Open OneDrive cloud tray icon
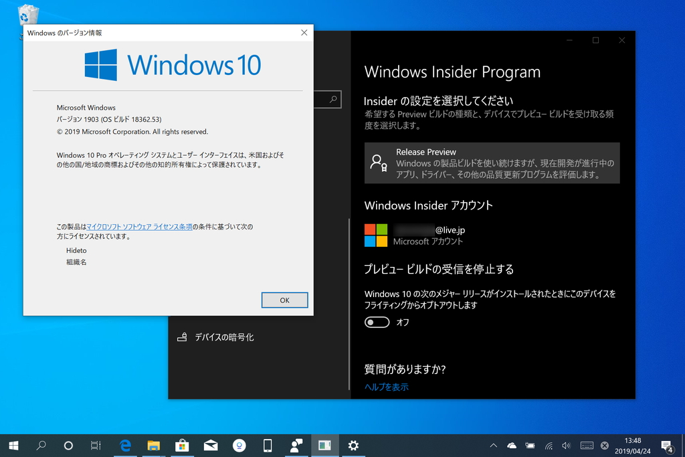Viewport: 685px width, 457px height. pos(512,446)
